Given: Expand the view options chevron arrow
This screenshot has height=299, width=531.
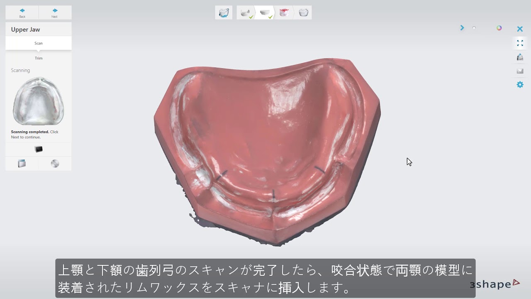Looking at the screenshot, I should 462,28.
